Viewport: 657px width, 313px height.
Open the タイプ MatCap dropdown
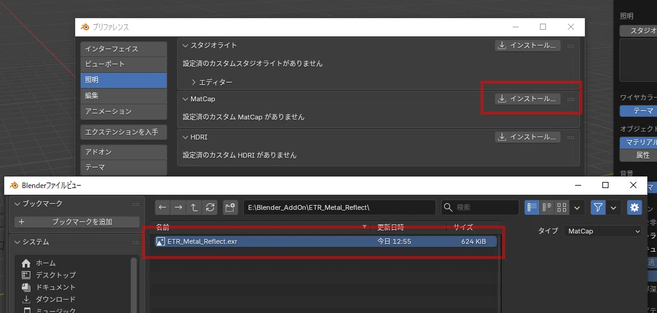(x=602, y=231)
